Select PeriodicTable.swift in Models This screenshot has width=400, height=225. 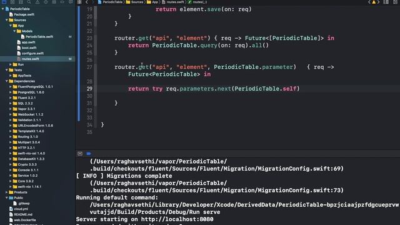point(39,37)
